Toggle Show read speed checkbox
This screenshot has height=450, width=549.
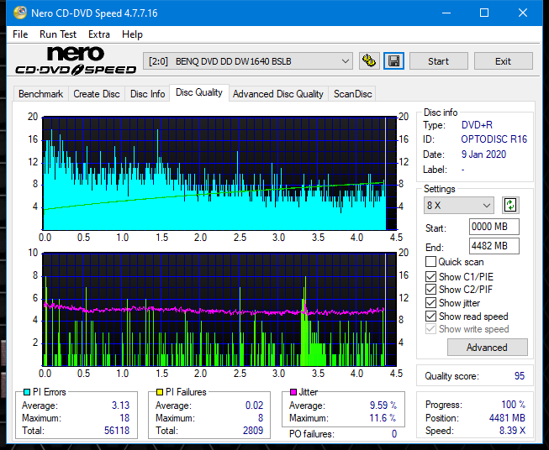pyautogui.click(x=431, y=317)
